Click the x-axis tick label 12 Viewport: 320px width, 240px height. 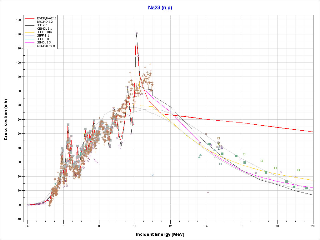pyautogui.click(x=170, y=226)
